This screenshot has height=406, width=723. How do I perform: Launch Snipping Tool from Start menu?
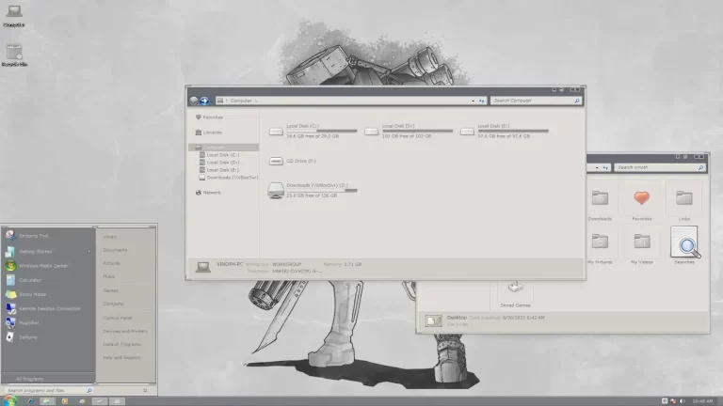coord(48,236)
